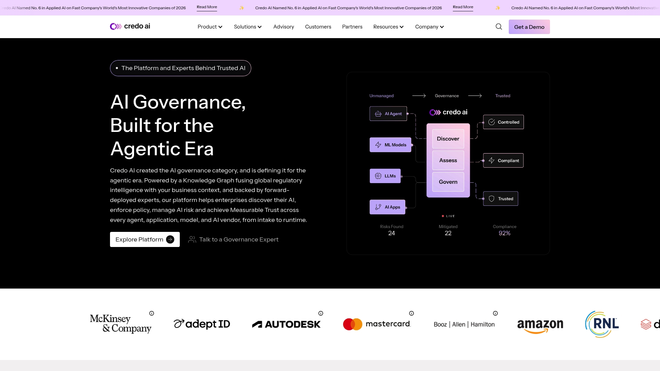The height and width of the screenshot is (371, 660).
Task: Open the Advisory nav item
Action: click(284, 27)
